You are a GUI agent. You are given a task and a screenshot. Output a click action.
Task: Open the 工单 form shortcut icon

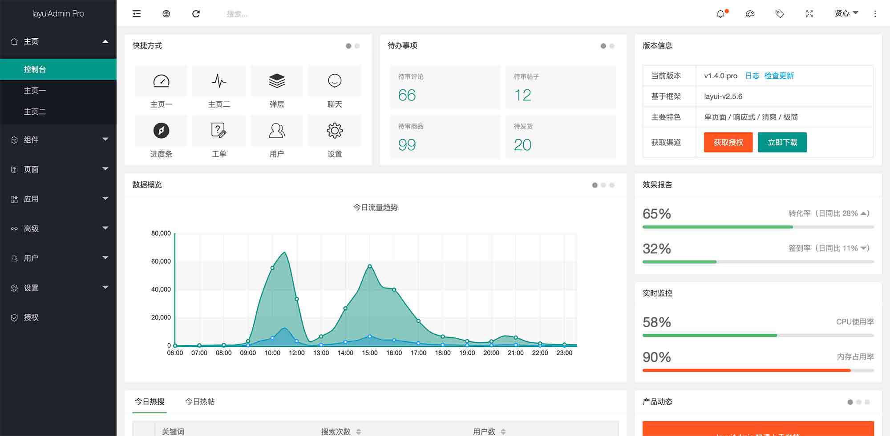coord(219,131)
